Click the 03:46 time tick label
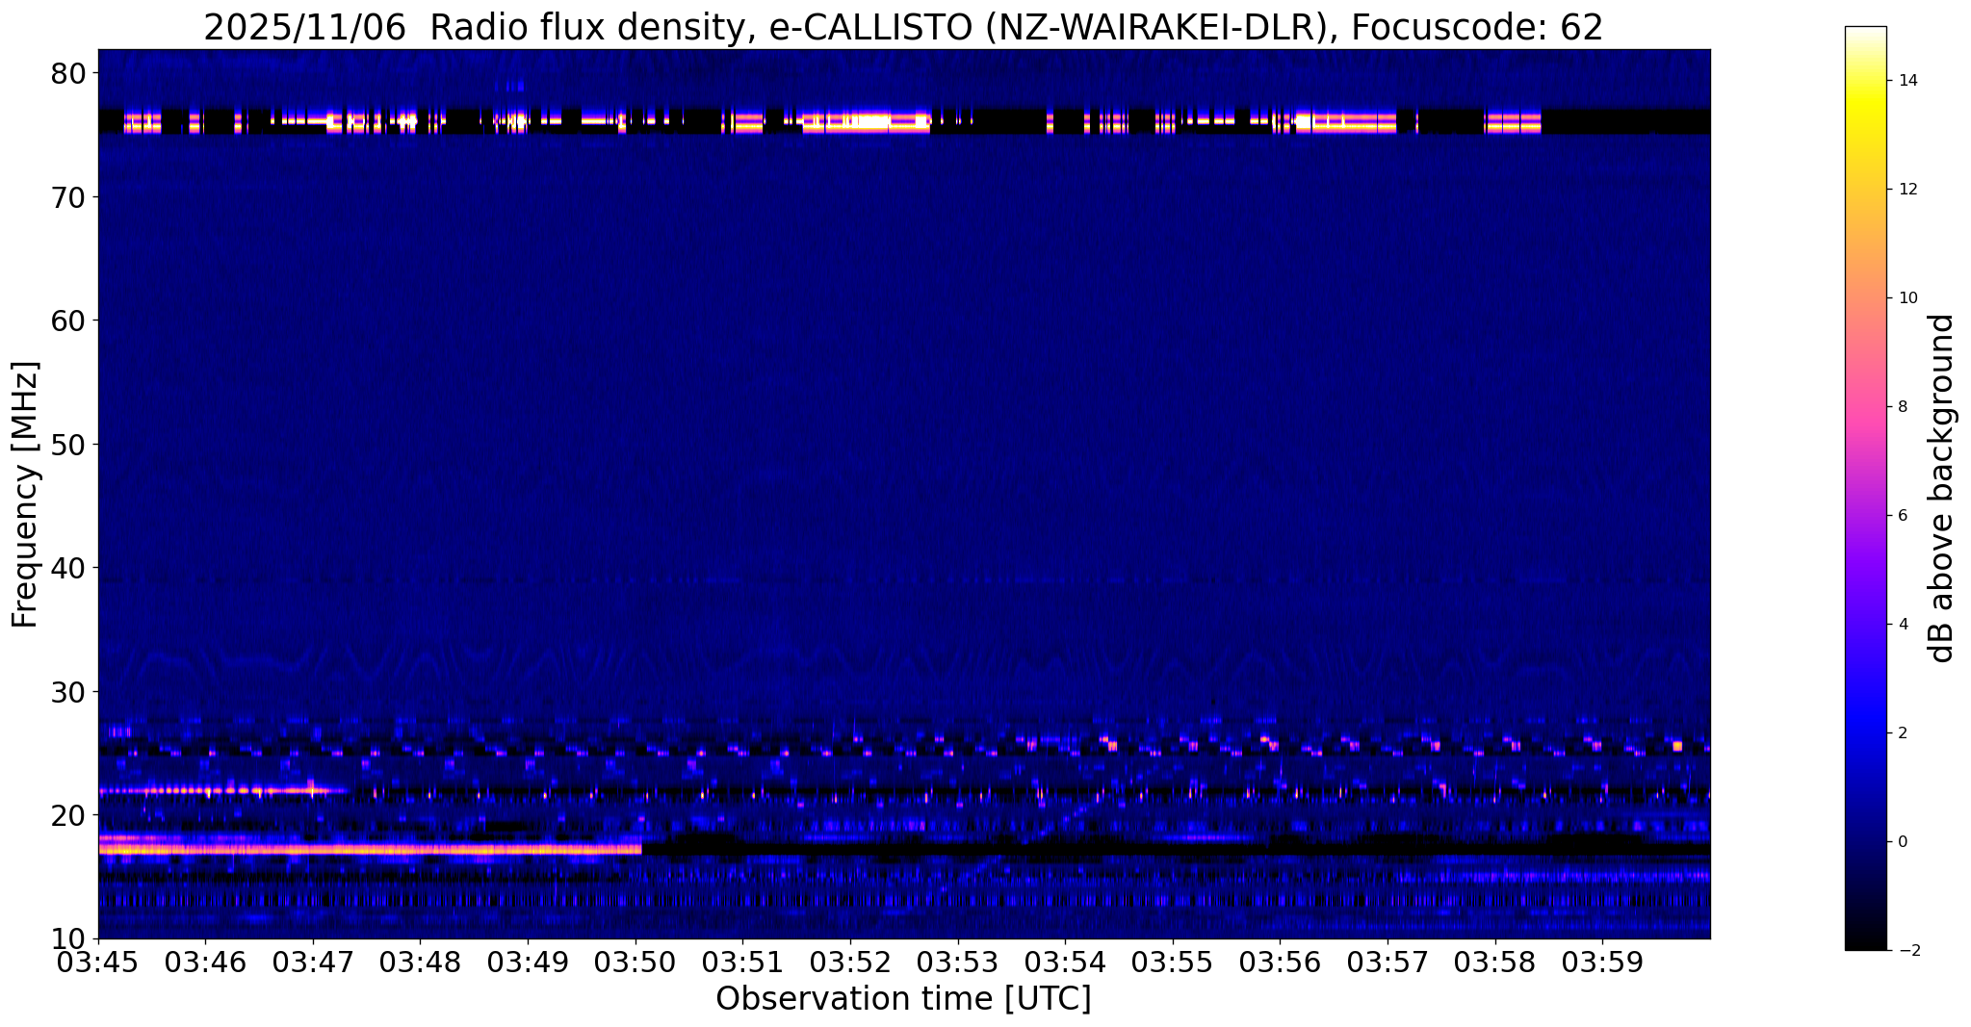The height and width of the screenshot is (1027, 1971). click(206, 963)
